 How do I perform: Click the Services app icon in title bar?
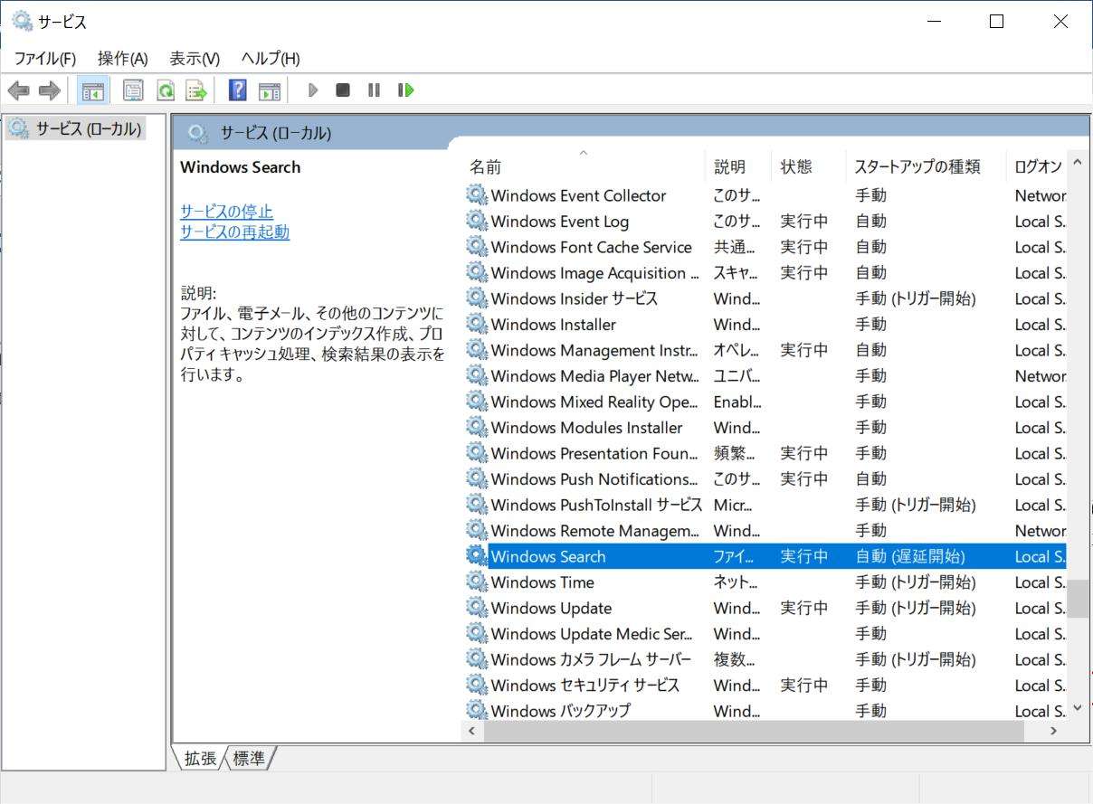(x=22, y=21)
